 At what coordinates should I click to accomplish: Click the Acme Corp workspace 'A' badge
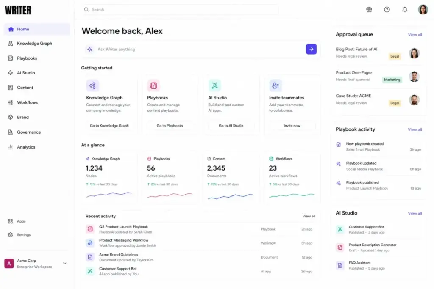9,264
